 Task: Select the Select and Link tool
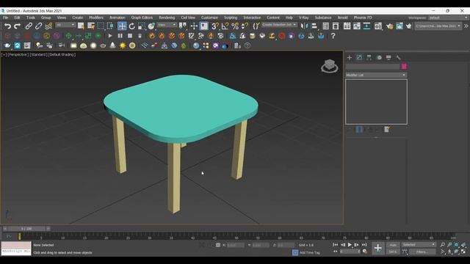[29, 26]
